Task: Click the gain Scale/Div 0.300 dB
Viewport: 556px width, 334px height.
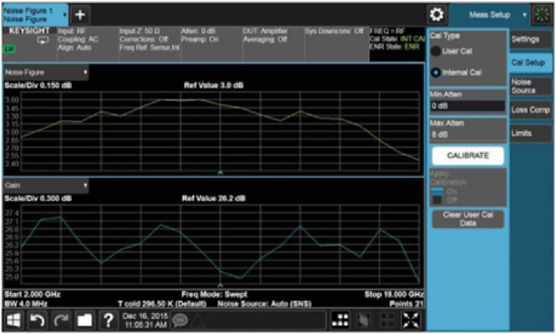Action: [38, 198]
